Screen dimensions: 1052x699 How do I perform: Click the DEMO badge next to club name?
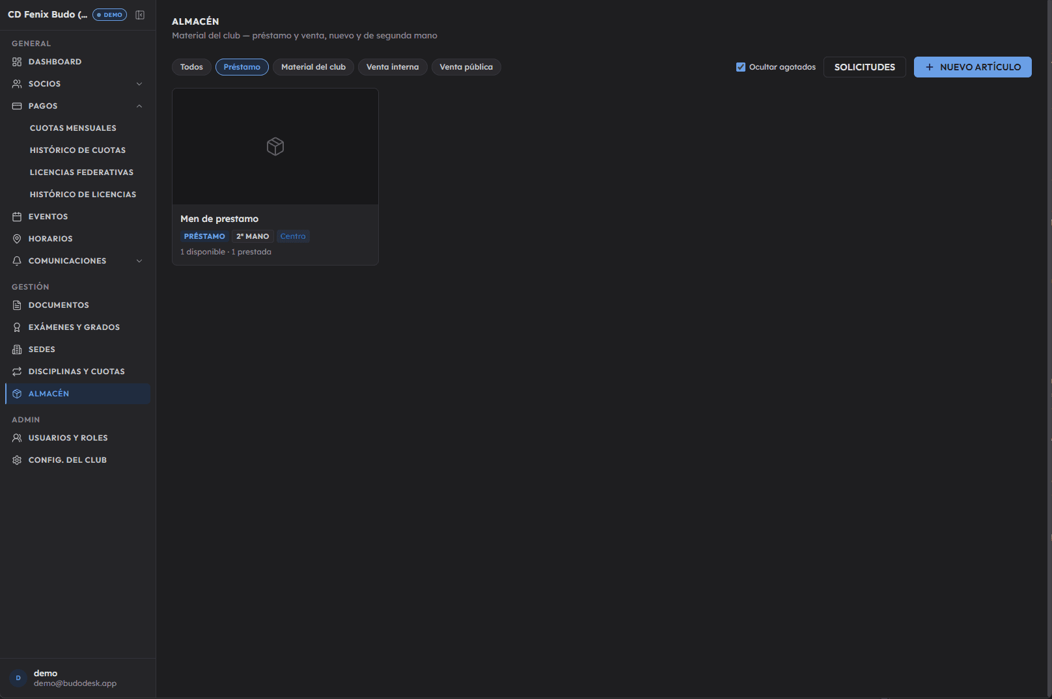(x=109, y=15)
